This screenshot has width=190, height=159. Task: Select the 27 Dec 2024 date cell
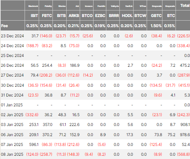(x=12, y=75)
